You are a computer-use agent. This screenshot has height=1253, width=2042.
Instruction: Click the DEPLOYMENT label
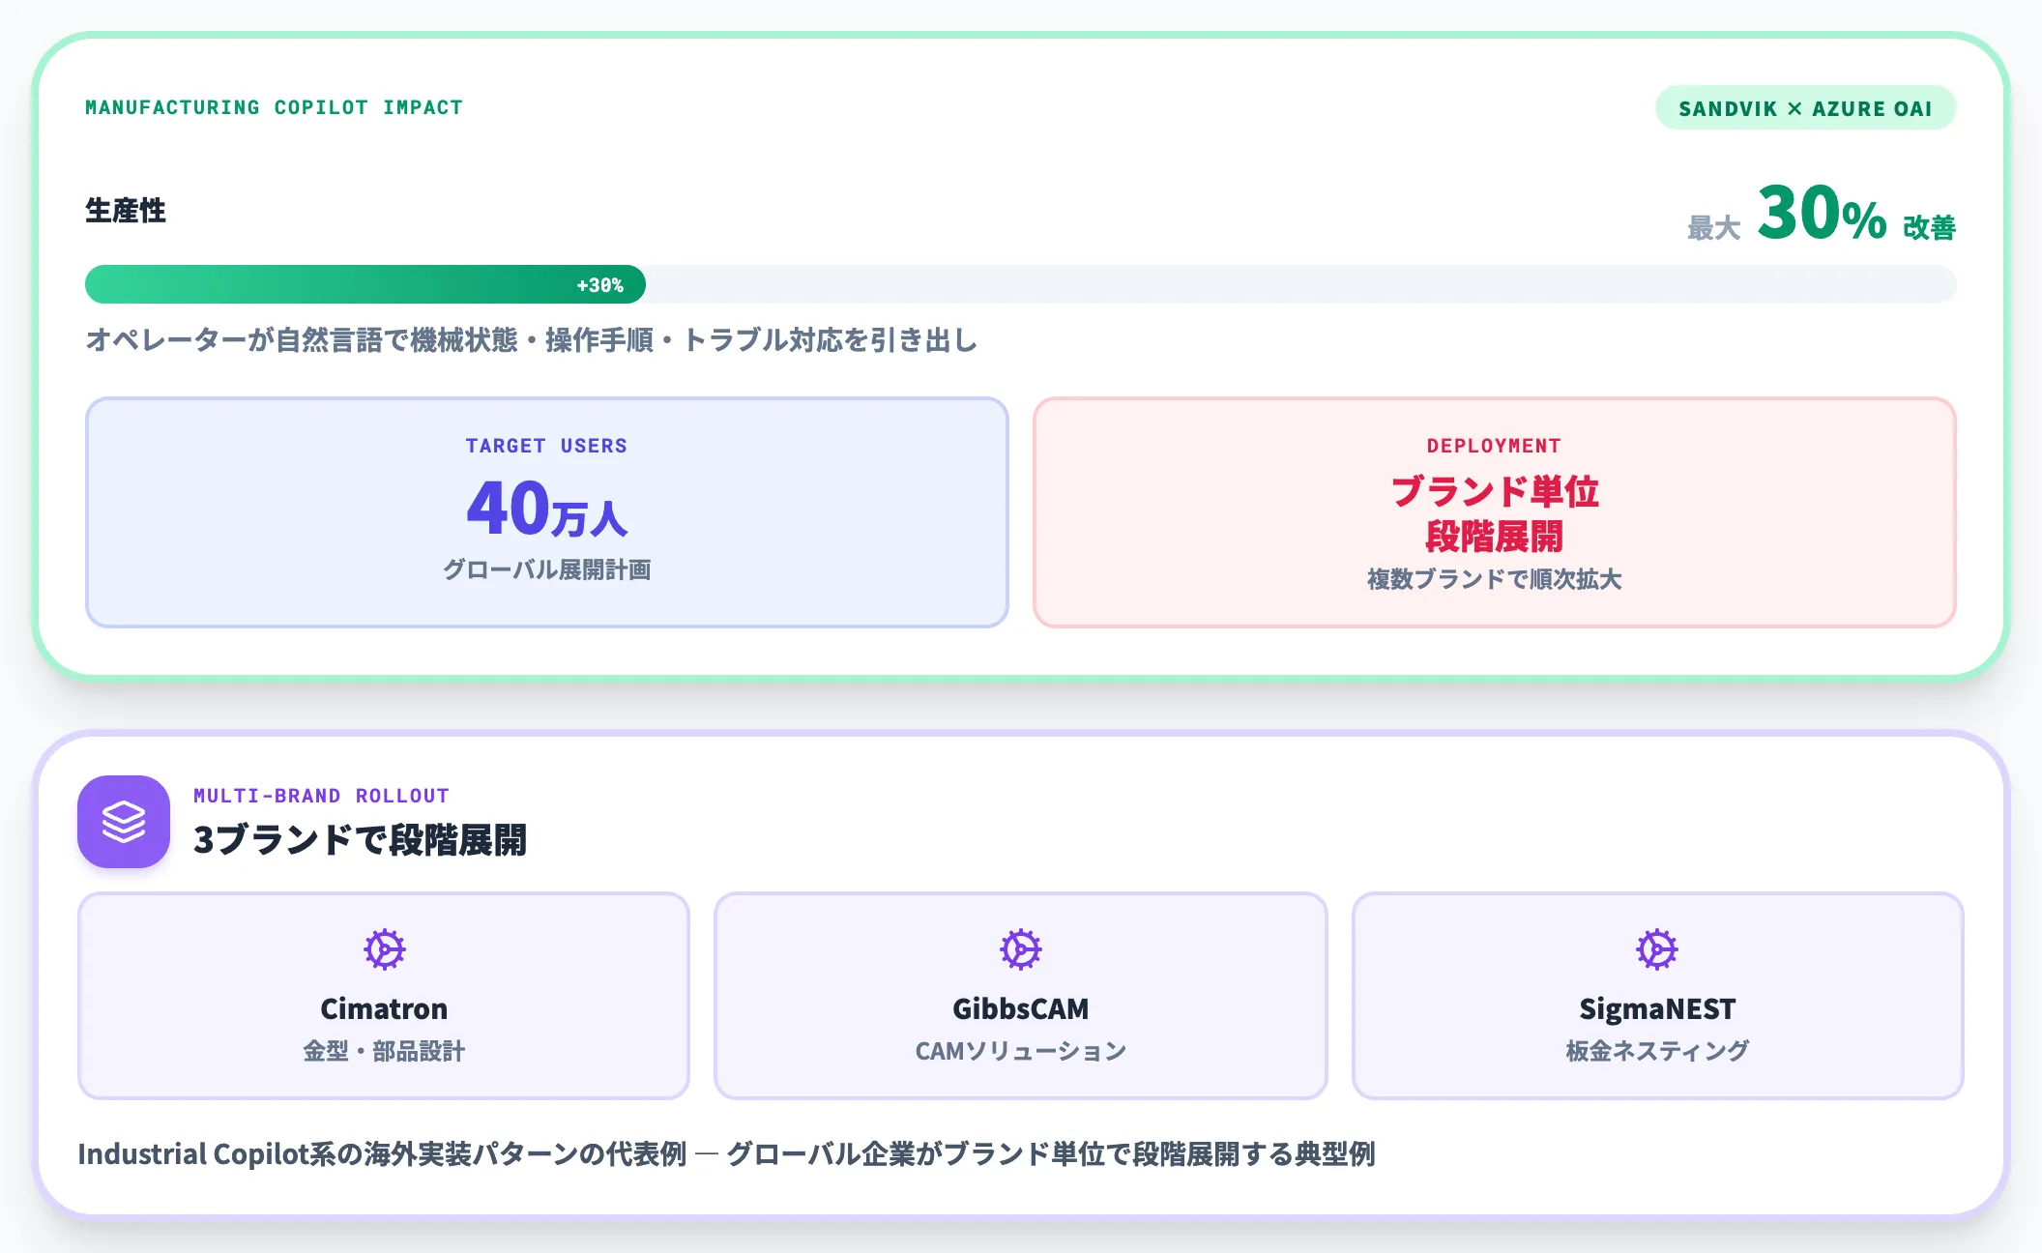[1494, 446]
